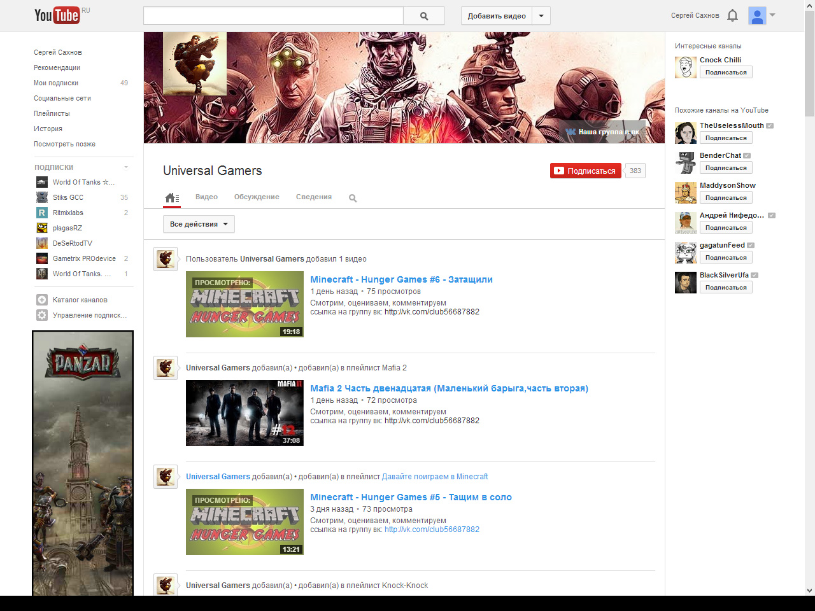Click the 383 subscriber count
815x611 pixels.
click(635, 171)
